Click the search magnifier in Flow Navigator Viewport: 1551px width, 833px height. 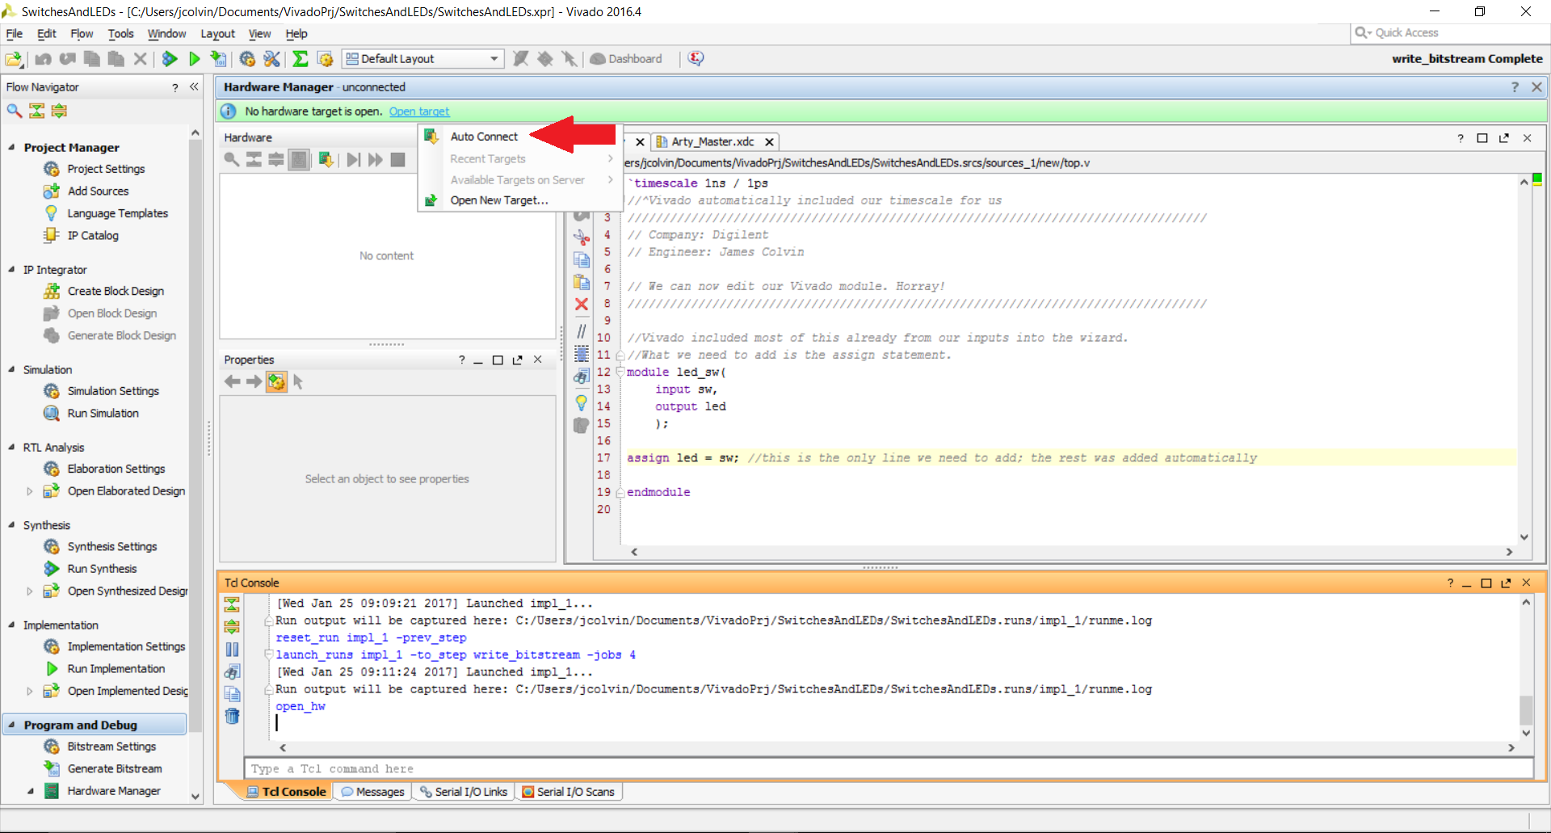coord(15,111)
